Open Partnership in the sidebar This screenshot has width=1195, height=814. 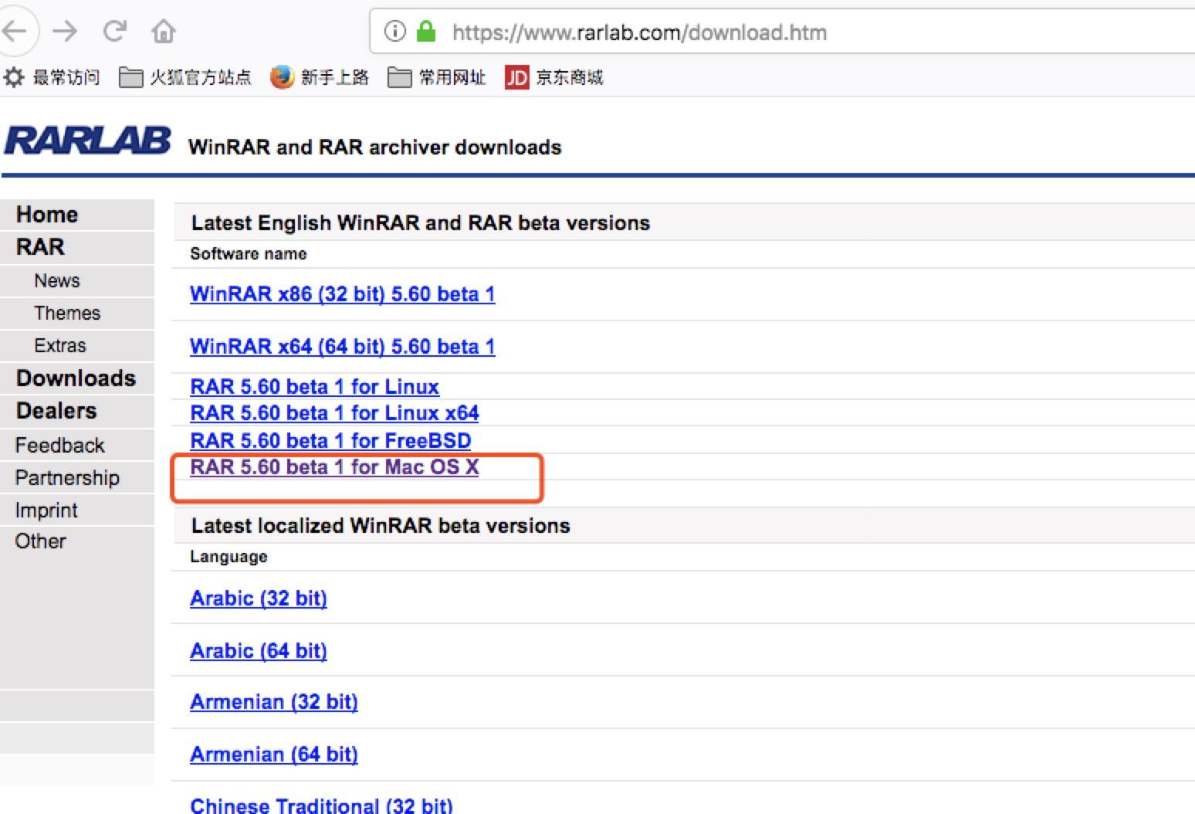[67, 478]
